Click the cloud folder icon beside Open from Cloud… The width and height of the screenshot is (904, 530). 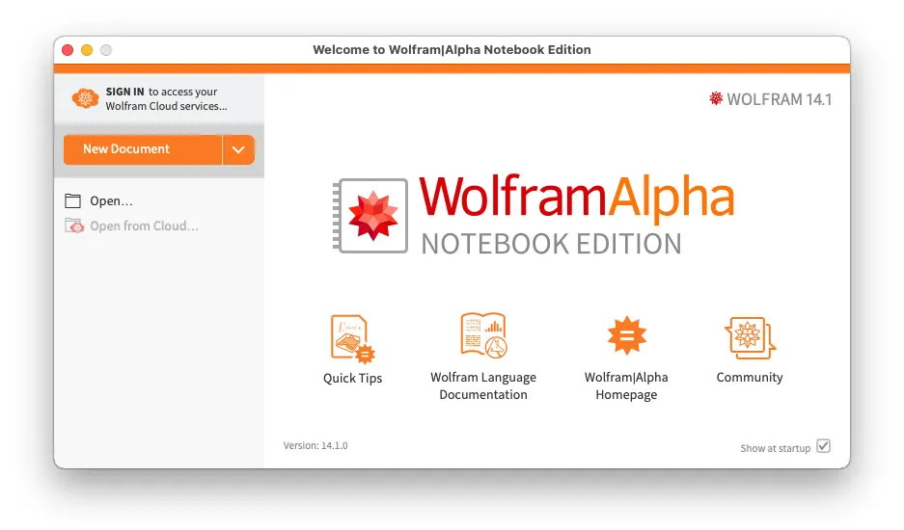[x=73, y=225]
